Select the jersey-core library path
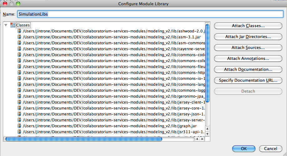 pos(114,108)
